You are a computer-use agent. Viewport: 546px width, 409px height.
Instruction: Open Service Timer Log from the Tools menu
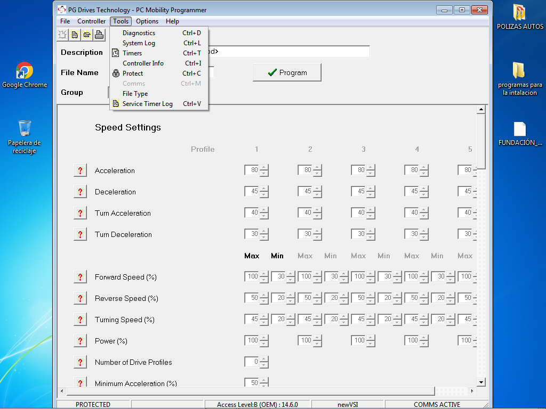click(147, 104)
